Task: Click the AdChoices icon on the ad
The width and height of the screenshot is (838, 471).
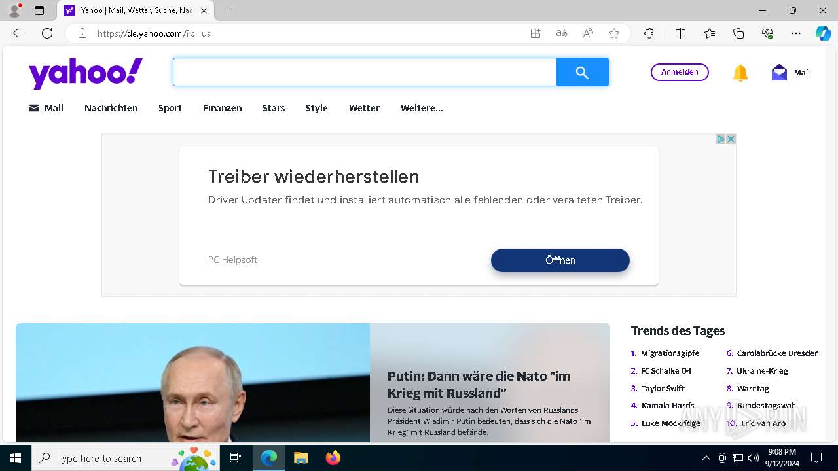Action: pos(720,139)
